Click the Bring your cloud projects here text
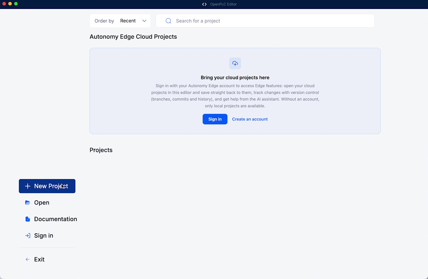The width and height of the screenshot is (428, 279). 235,77
